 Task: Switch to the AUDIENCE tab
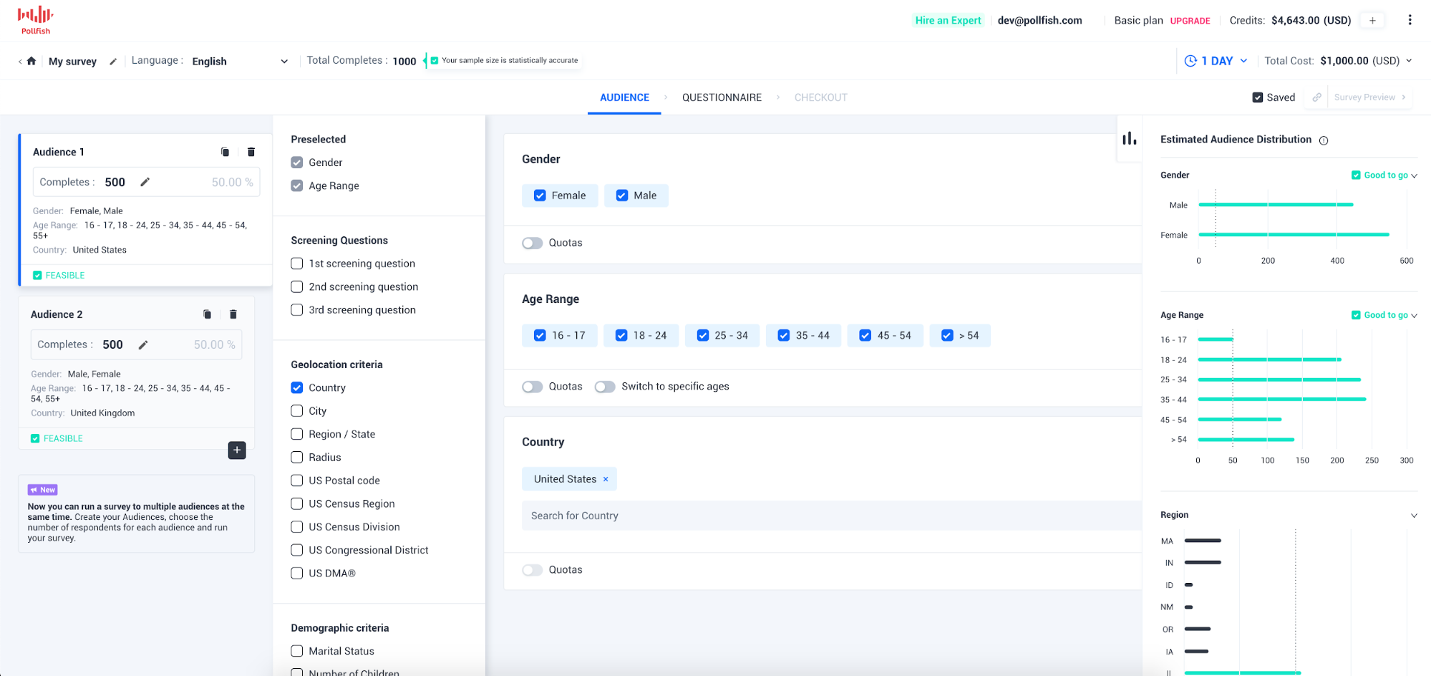[x=624, y=97]
